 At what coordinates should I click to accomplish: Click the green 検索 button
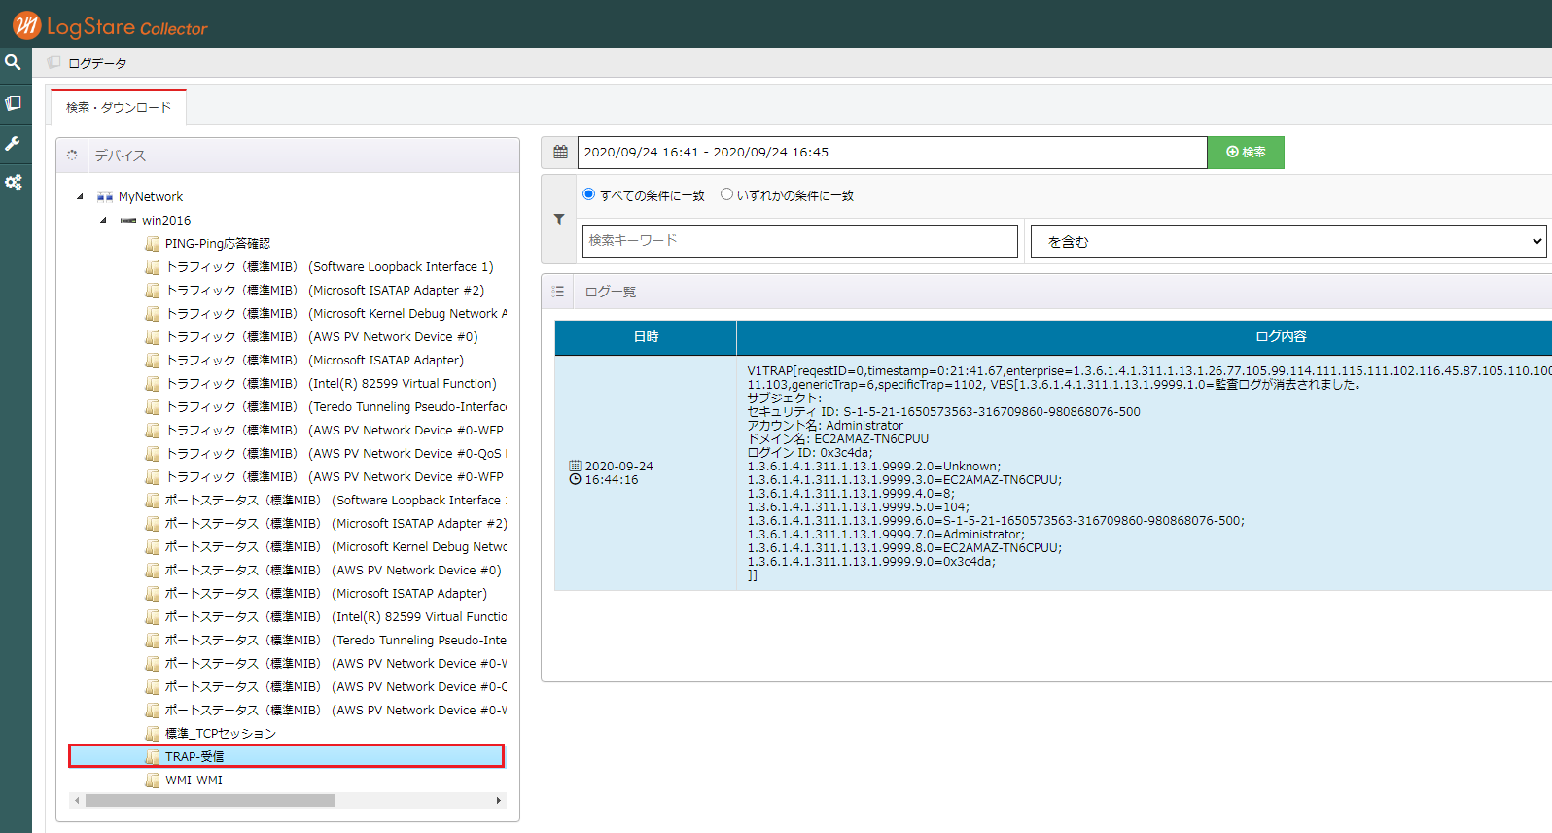click(x=1246, y=152)
